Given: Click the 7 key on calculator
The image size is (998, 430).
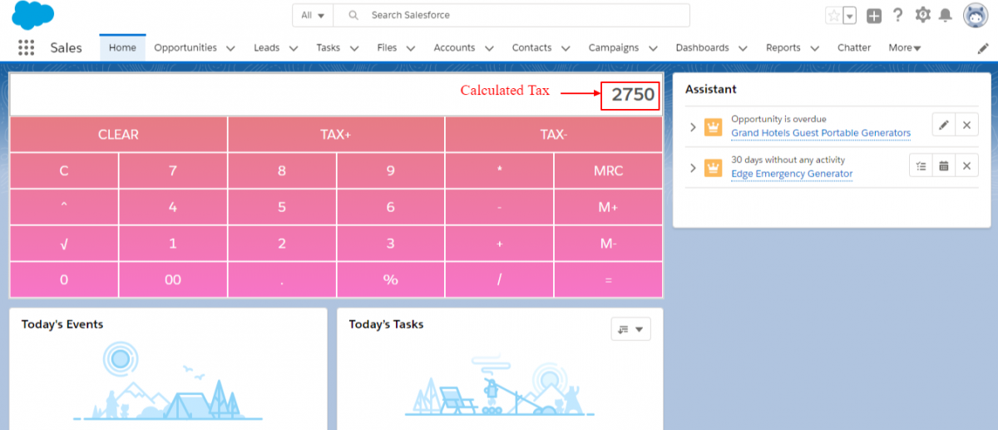Looking at the screenshot, I should coord(173,171).
